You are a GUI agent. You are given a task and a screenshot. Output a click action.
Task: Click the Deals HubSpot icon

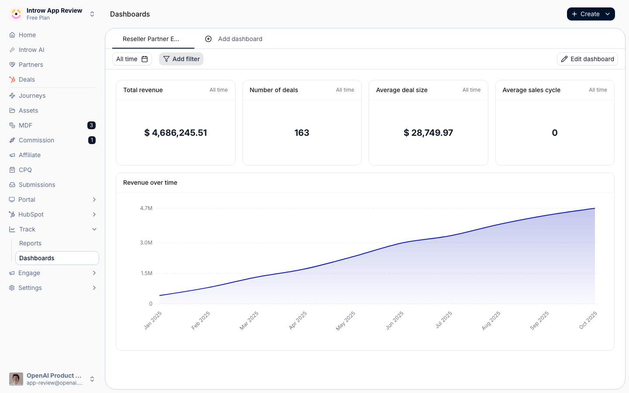pos(12,79)
